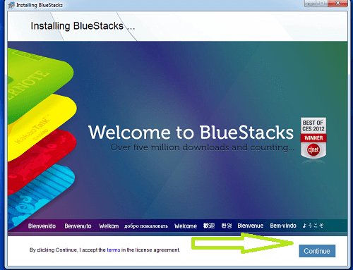Click the Benvenuto greeting text
This screenshot has height=270, width=353.
tap(78, 226)
